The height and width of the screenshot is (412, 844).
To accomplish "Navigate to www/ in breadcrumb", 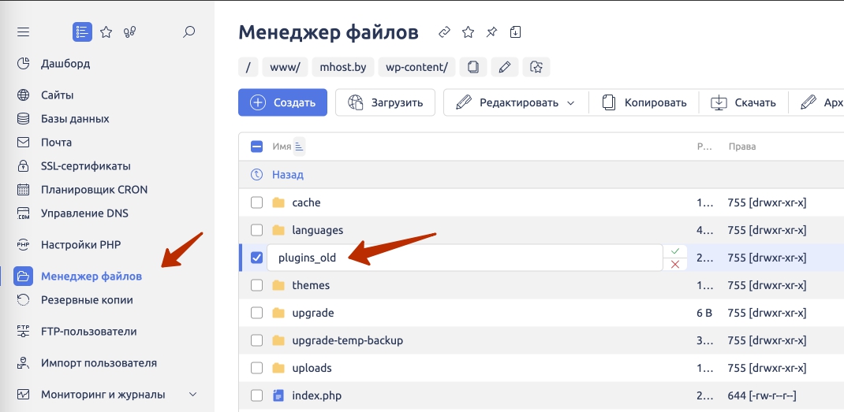I will (x=285, y=67).
